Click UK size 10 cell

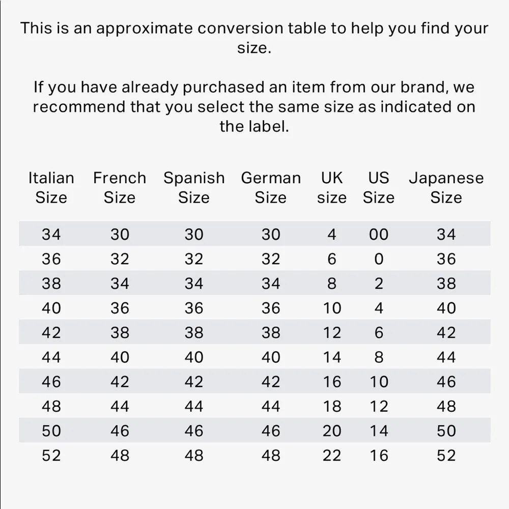coord(332,308)
